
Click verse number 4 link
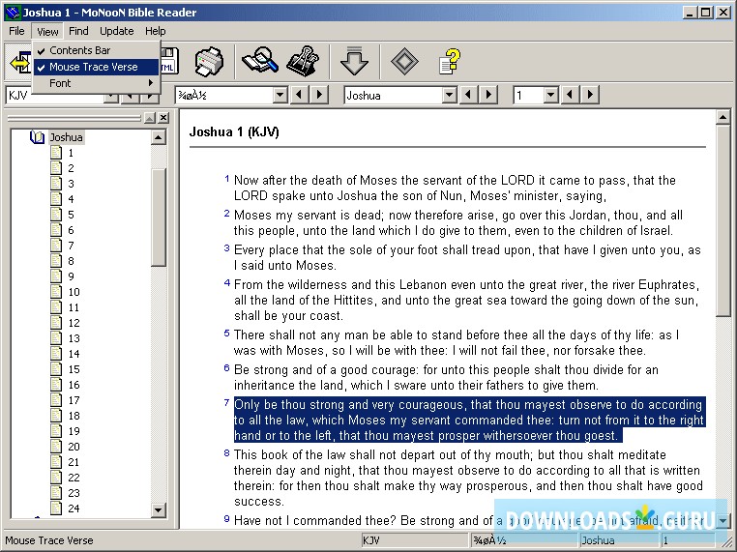point(227,283)
